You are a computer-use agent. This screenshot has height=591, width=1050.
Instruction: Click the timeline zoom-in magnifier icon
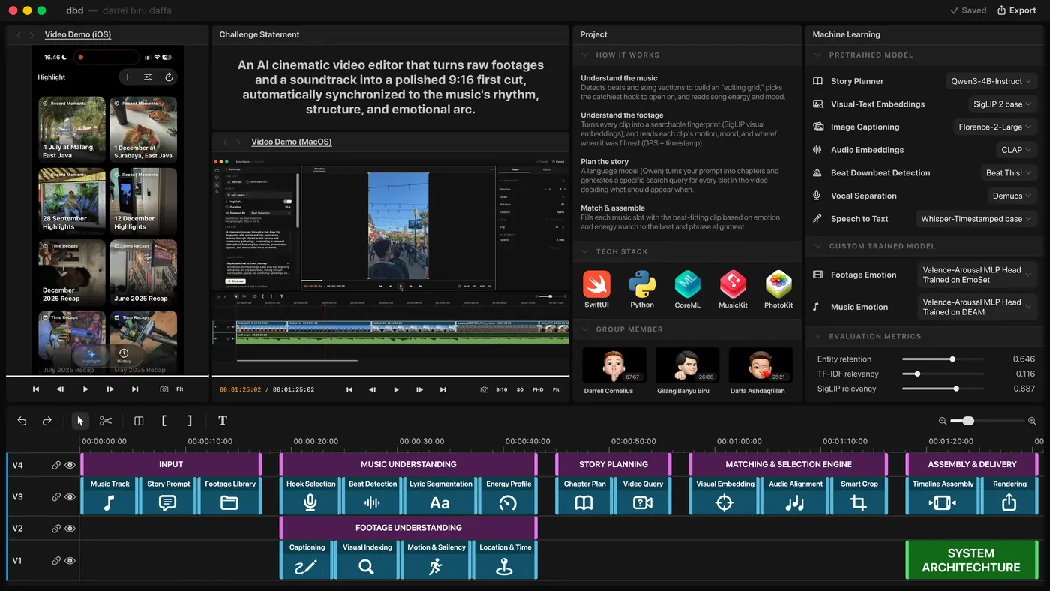(1032, 421)
